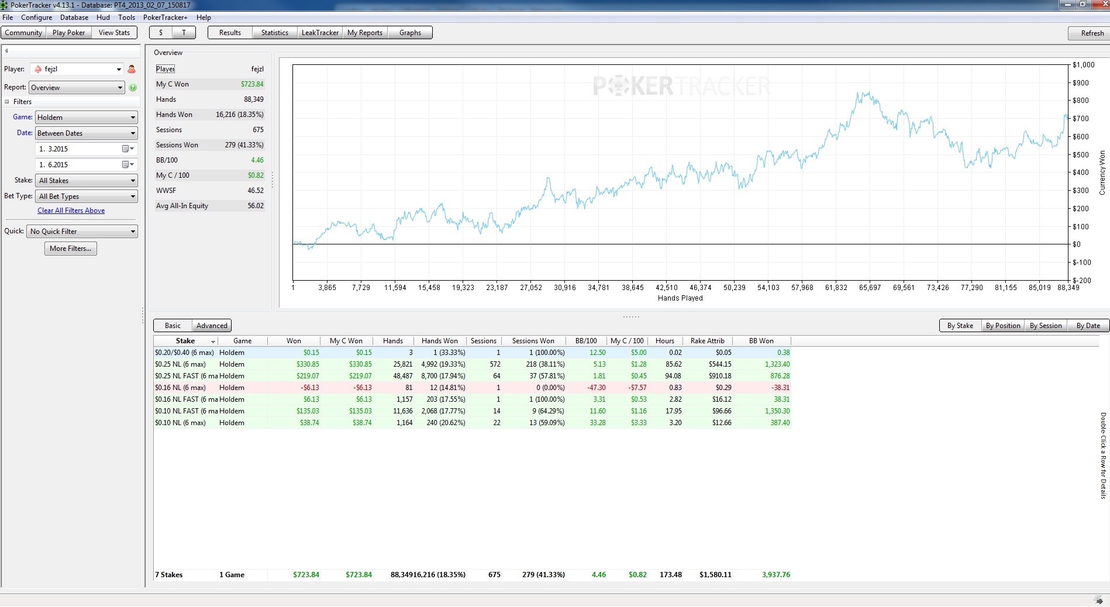Sort by the Won column header
Screen dimensions: 1110x607
pyautogui.click(x=294, y=341)
